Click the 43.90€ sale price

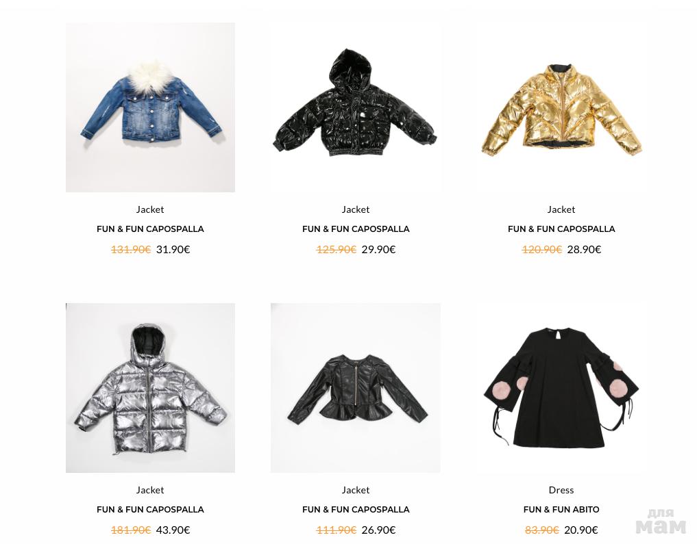click(x=173, y=530)
